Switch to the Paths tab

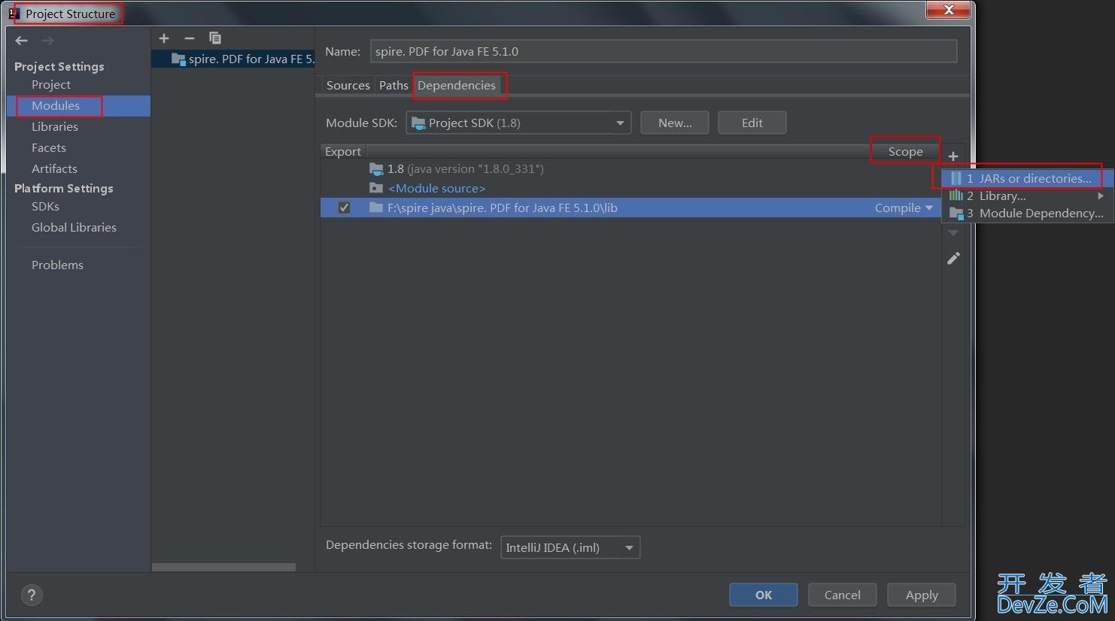393,85
